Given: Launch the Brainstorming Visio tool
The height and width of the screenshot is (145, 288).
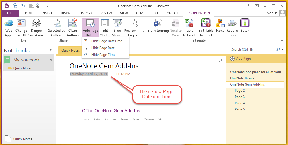Looking at the screenshot, I should (158, 28).
